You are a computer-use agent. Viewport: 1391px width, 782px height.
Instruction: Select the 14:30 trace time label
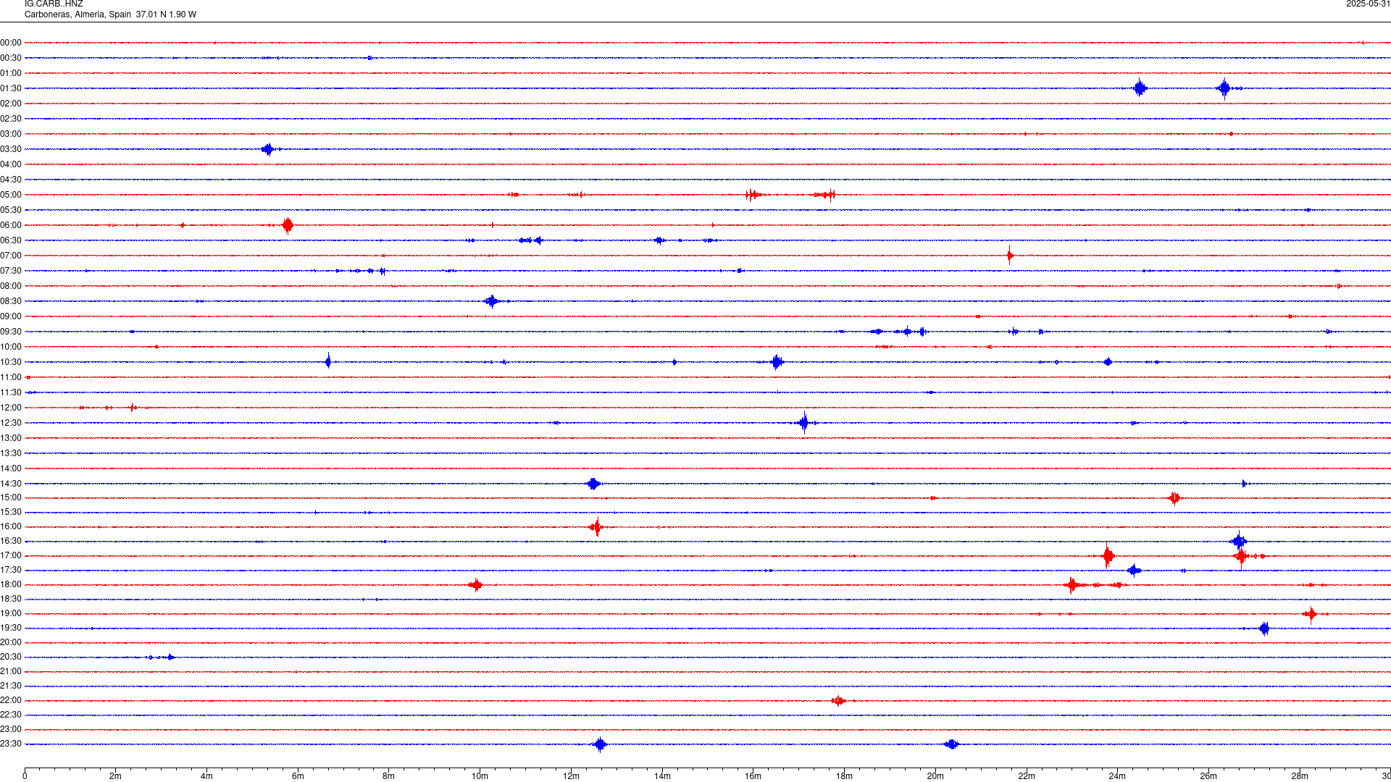[x=11, y=484]
